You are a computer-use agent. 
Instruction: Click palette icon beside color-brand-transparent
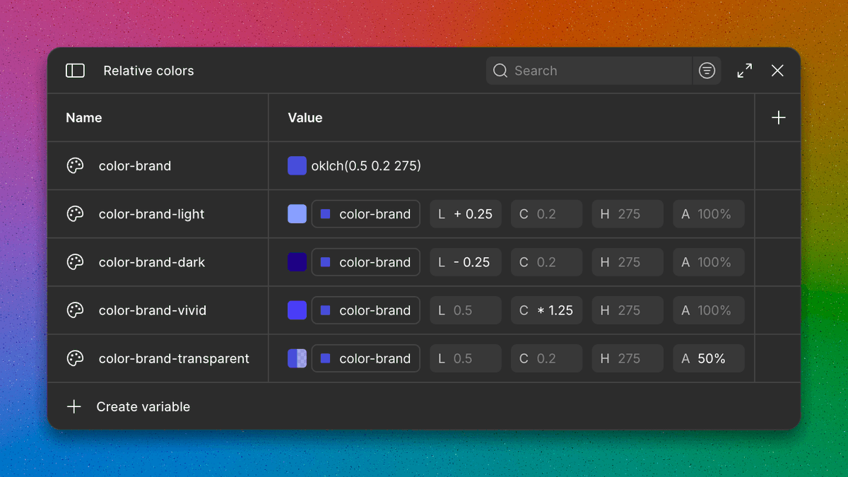click(x=75, y=358)
